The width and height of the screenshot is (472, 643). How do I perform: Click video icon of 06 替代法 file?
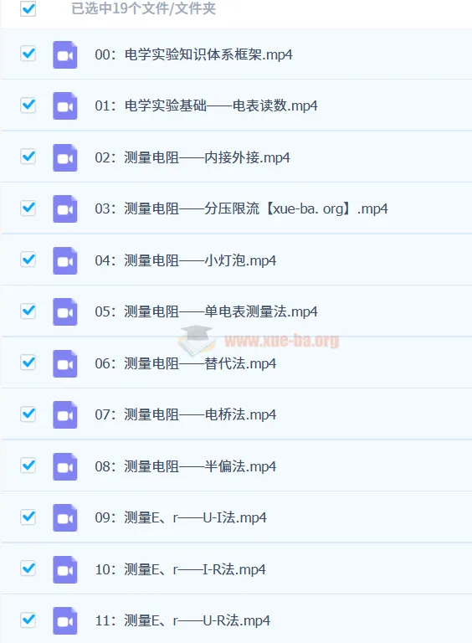point(65,363)
